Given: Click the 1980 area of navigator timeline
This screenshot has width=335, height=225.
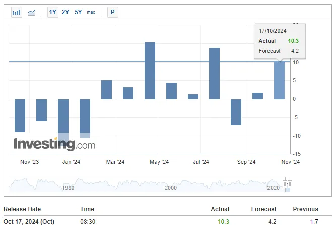Looking at the screenshot, I should [69, 188].
